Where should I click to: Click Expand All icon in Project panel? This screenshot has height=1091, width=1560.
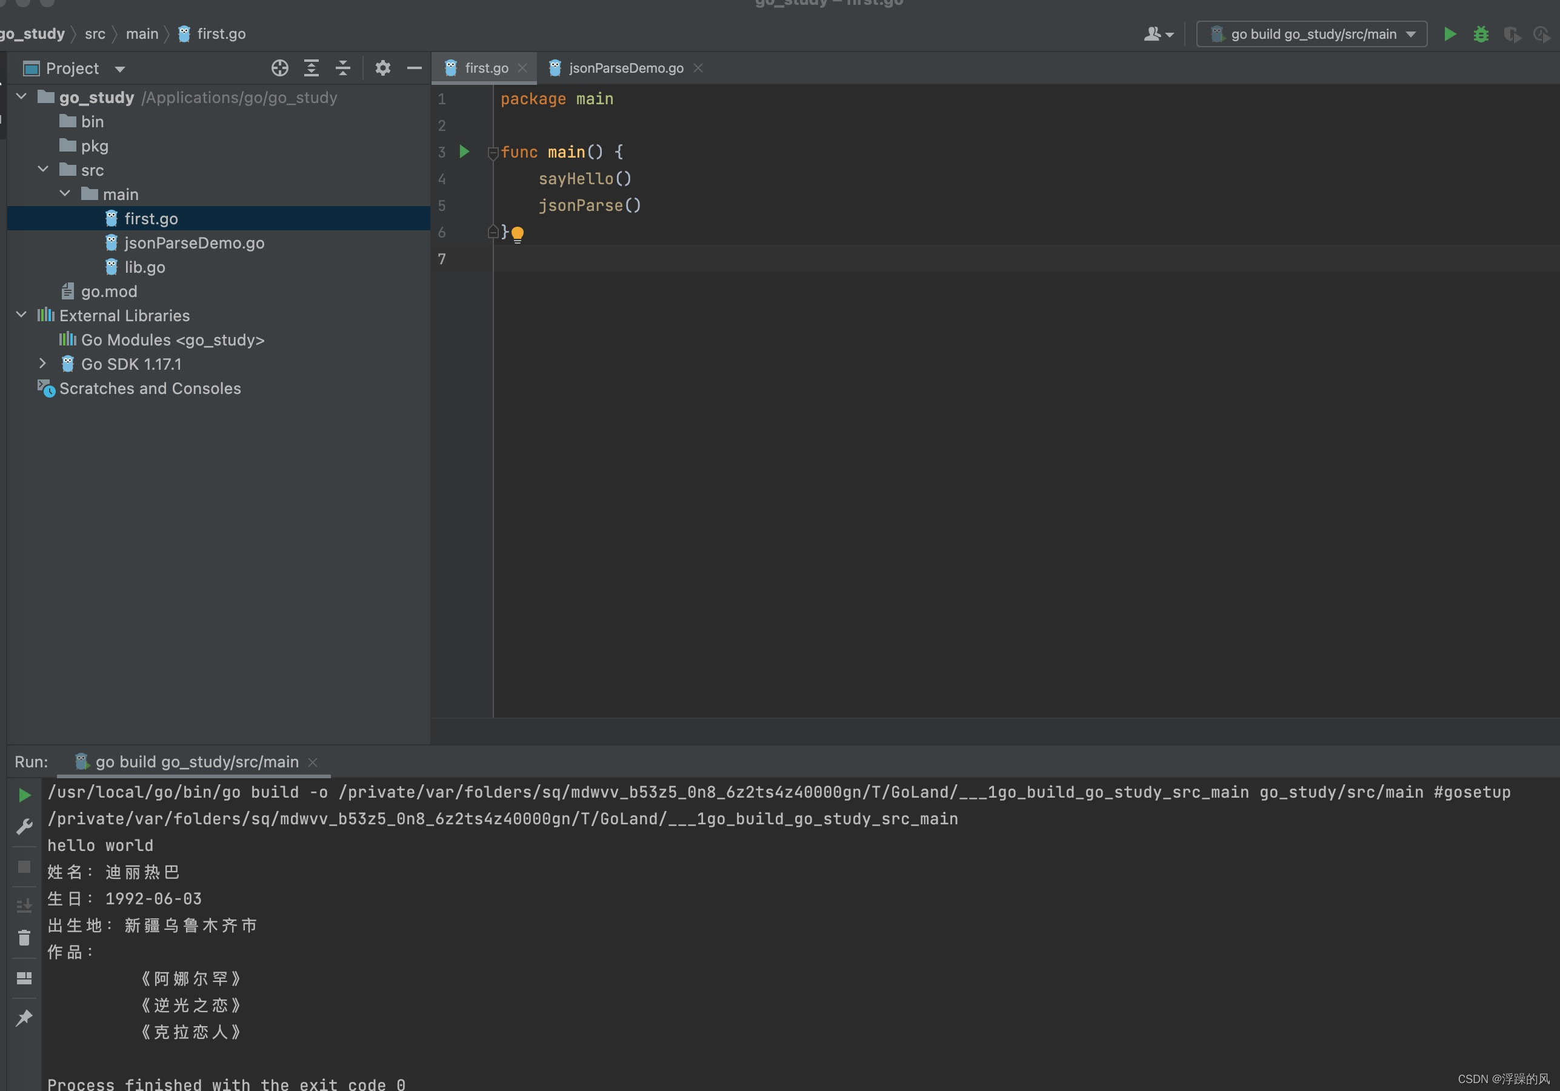tap(311, 68)
